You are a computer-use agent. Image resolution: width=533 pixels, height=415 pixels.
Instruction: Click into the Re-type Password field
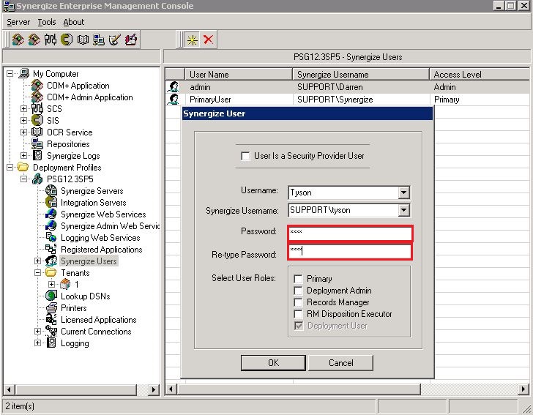click(x=350, y=252)
